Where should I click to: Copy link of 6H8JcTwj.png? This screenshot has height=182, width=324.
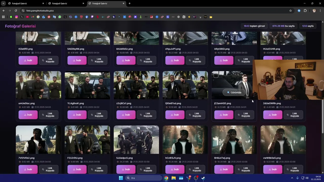pos(244,169)
